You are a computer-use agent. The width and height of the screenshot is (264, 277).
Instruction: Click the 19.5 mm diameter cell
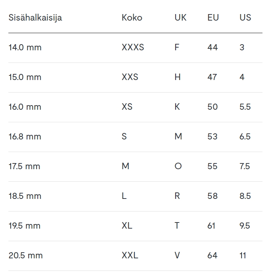click(24, 226)
